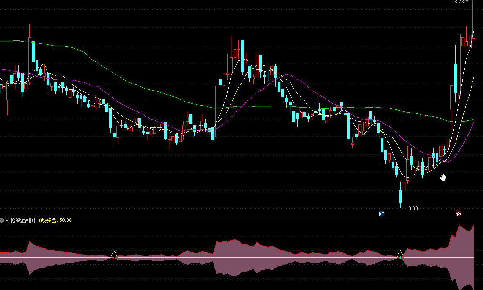The image size is (483, 290).
Task: Click the red 涨 limit-up marker
Action: pos(459,214)
